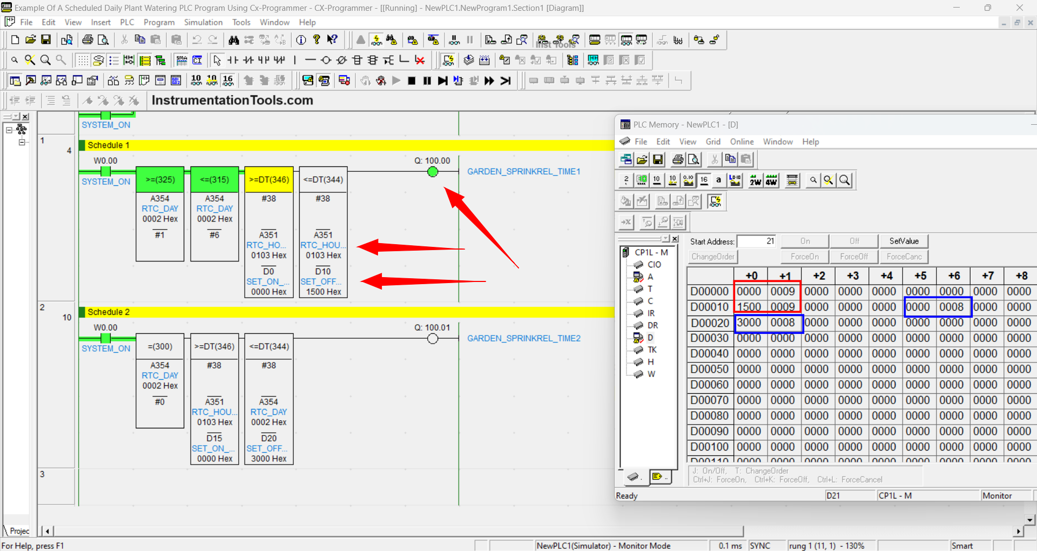Click the SetValue button
The image size is (1037, 551).
(904, 241)
